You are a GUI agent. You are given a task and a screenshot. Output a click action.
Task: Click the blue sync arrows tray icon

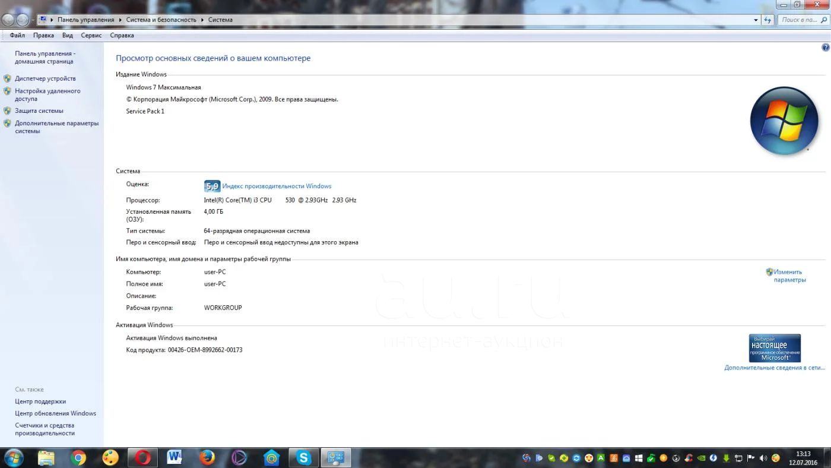576,458
